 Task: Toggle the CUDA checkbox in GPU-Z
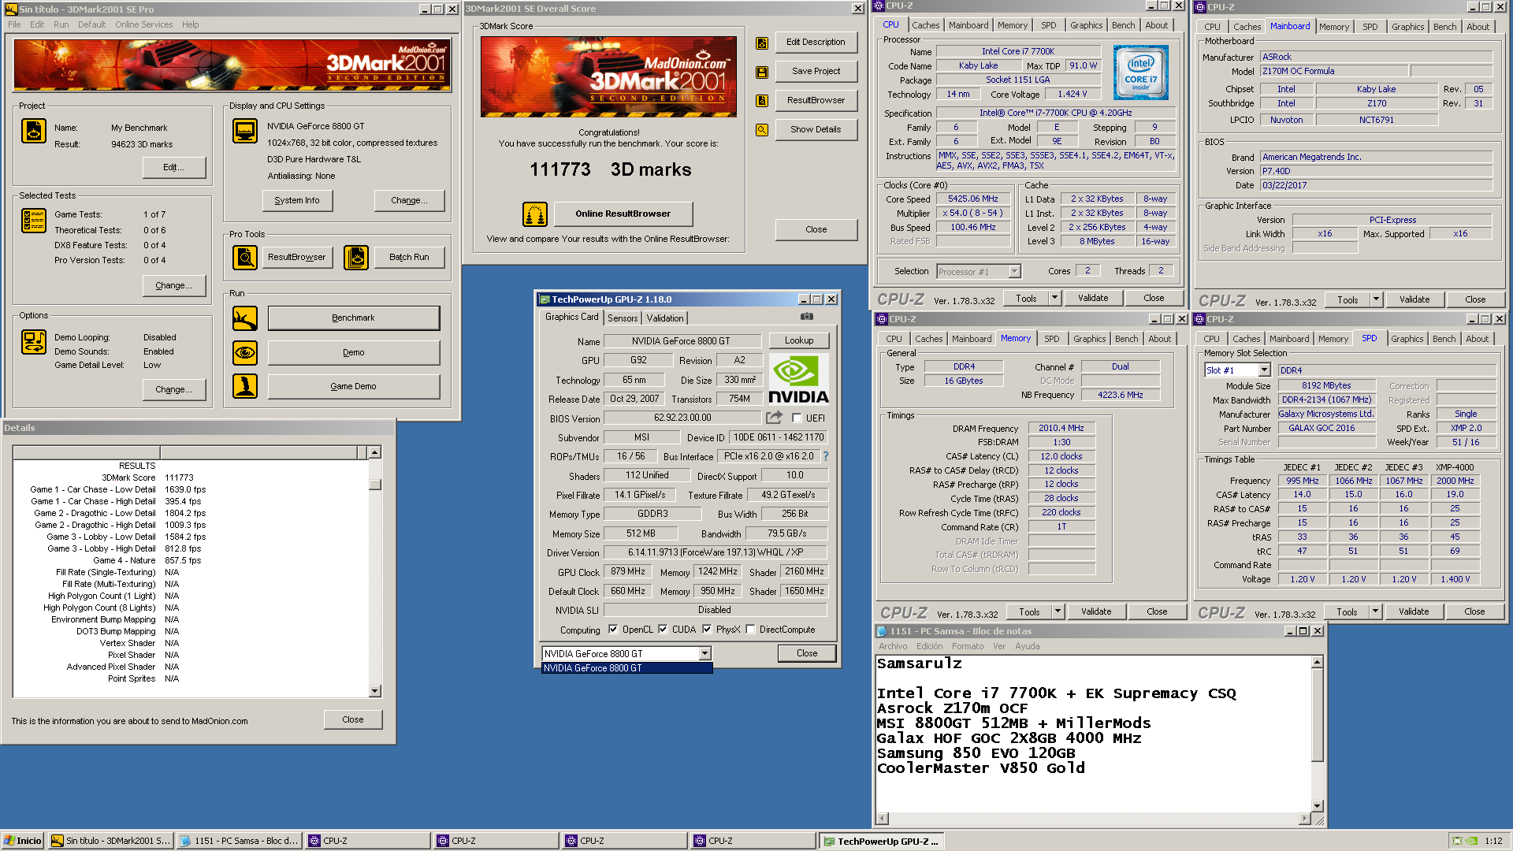click(663, 630)
